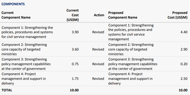Select the Proposed Cost (US$M) header
The width and height of the screenshot is (190, 95).
click(177, 15)
